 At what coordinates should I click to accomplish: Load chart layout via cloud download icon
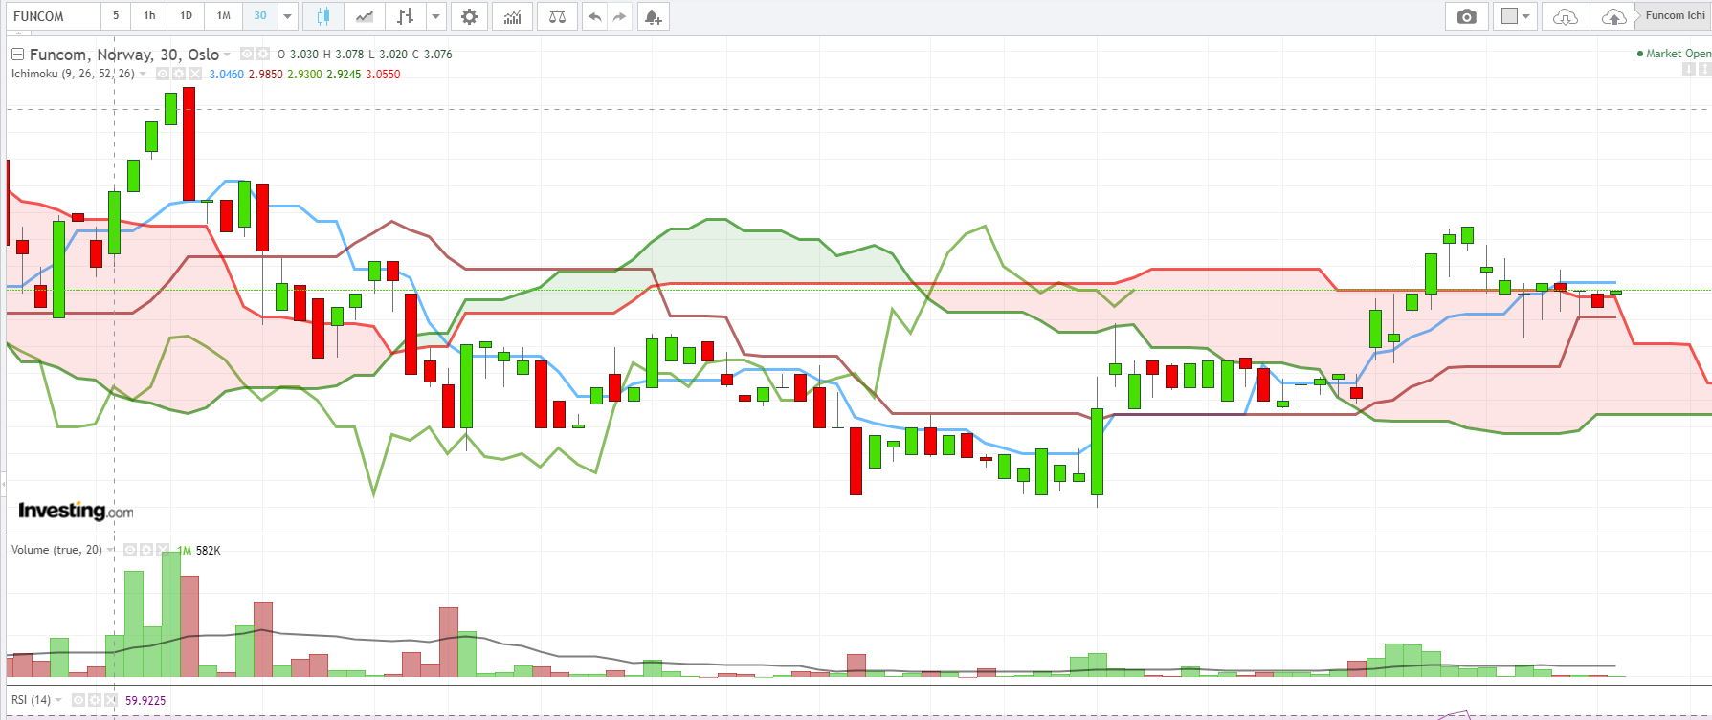coord(1565,16)
